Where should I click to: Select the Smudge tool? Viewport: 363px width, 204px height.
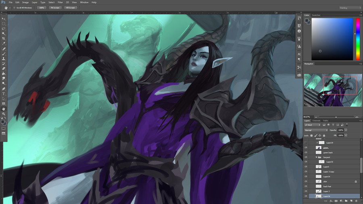tap(4, 78)
